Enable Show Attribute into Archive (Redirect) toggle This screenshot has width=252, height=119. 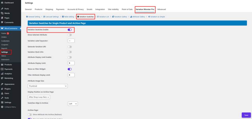tap(30, 115)
